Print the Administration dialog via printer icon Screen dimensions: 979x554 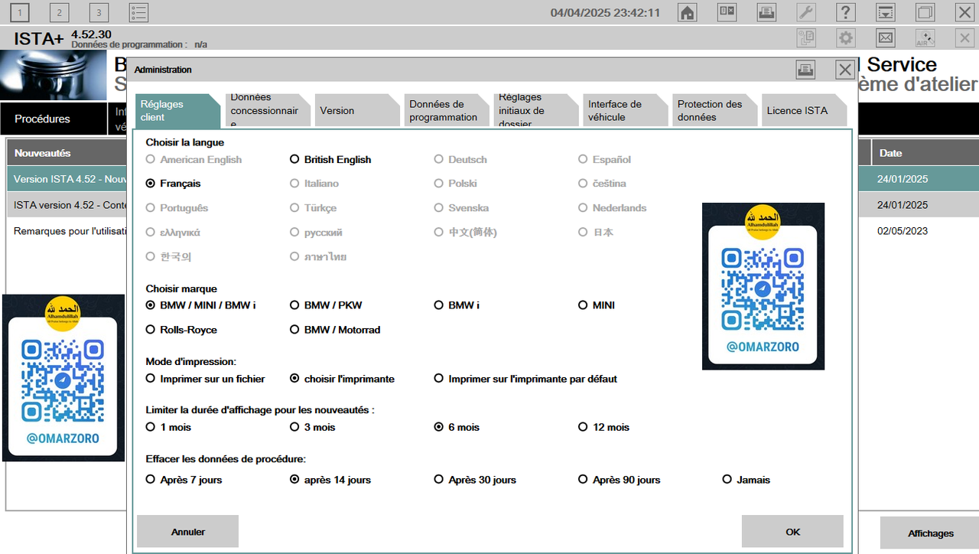[805, 70]
